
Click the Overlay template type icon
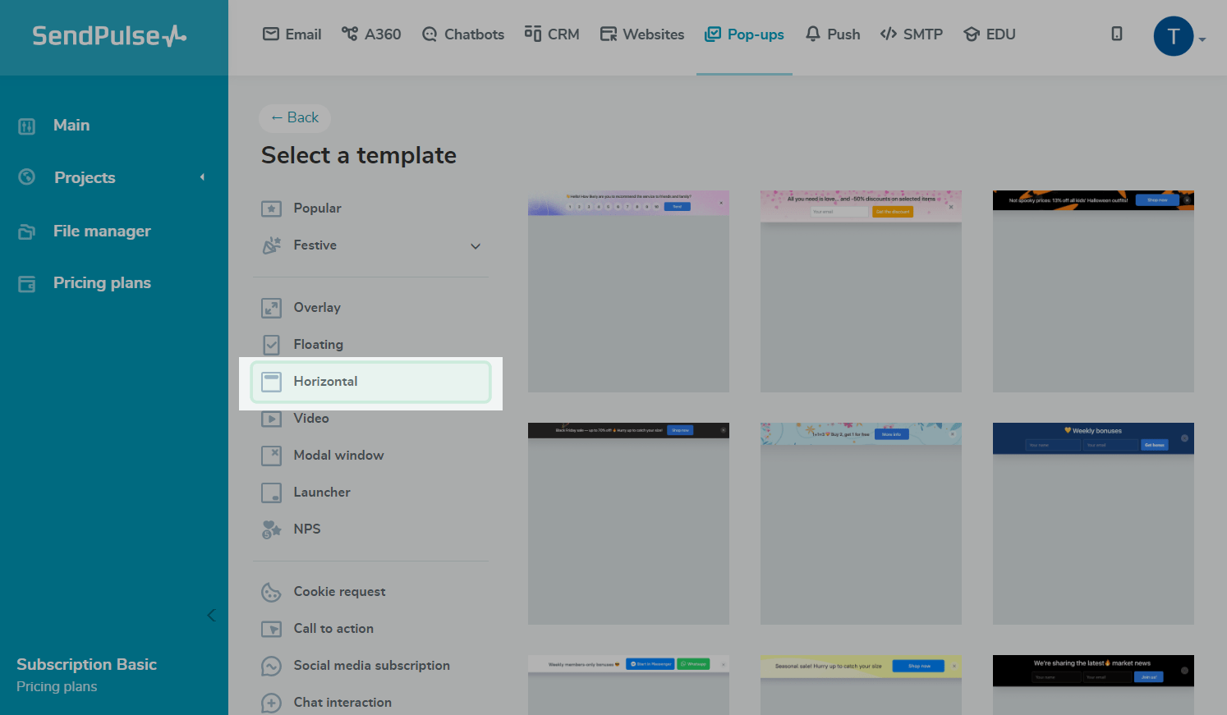click(271, 308)
